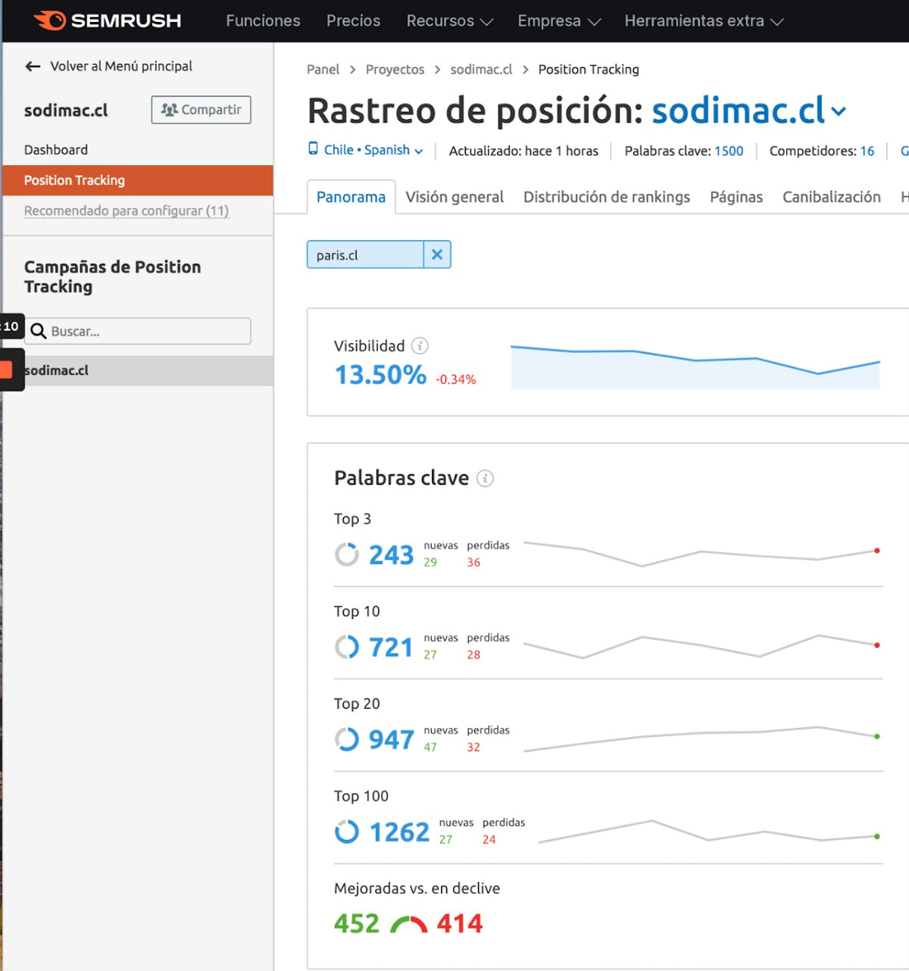
Task: Click the green endpoint on Top 100 sparkline
Action: [x=877, y=836]
